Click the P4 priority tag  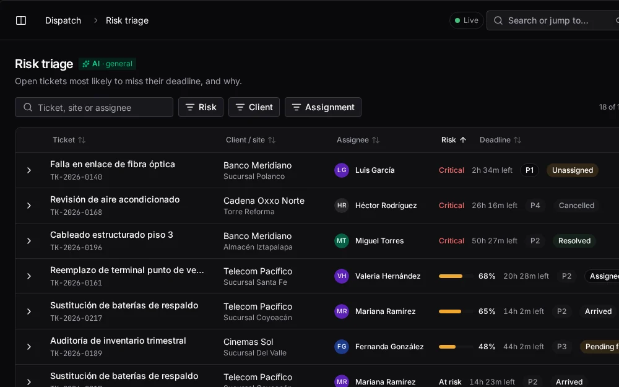point(535,206)
